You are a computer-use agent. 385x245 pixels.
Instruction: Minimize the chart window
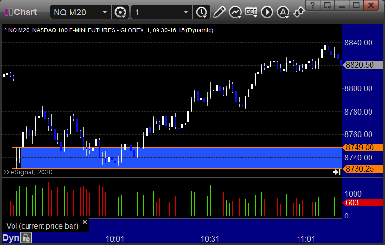(342, 5)
